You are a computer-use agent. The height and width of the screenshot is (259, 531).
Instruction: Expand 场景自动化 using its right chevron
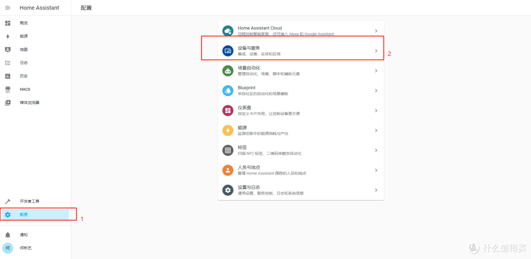[376, 71]
